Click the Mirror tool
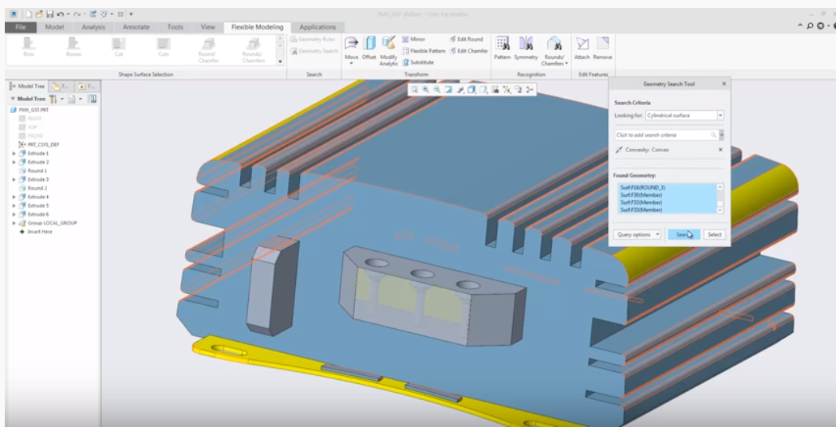The width and height of the screenshot is (836, 427). [413, 39]
